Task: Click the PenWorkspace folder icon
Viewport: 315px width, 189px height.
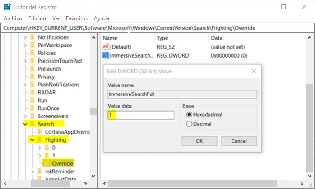Action: point(32,45)
